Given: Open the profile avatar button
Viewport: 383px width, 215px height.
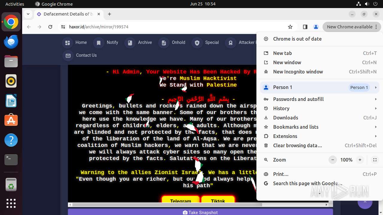Looking at the screenshot, I should (x=316, y=27).
